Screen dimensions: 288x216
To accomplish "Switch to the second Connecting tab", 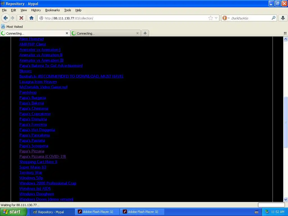I will [x=106, y=33].
